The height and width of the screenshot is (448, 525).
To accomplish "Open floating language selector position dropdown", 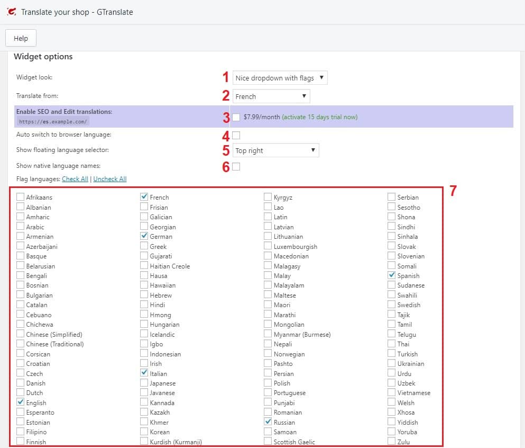I will tap(276, 150).
